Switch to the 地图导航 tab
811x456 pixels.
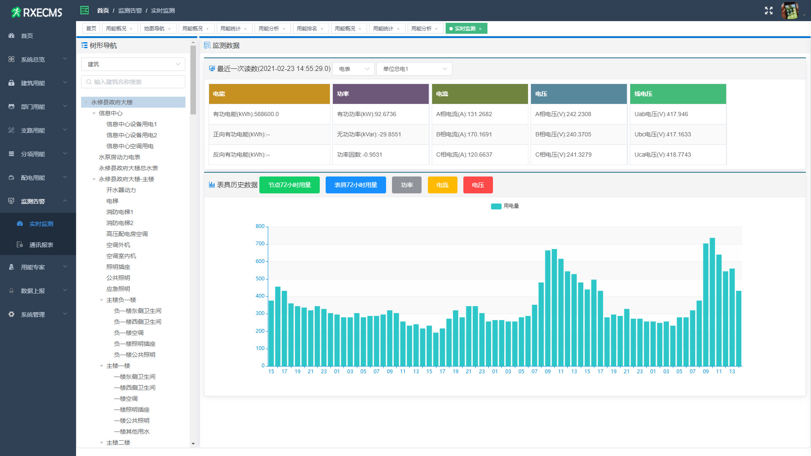[154, 29]
